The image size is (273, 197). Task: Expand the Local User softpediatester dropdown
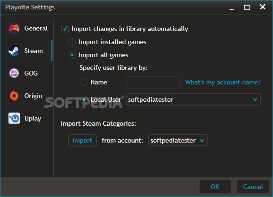click(x=193, y=99)
